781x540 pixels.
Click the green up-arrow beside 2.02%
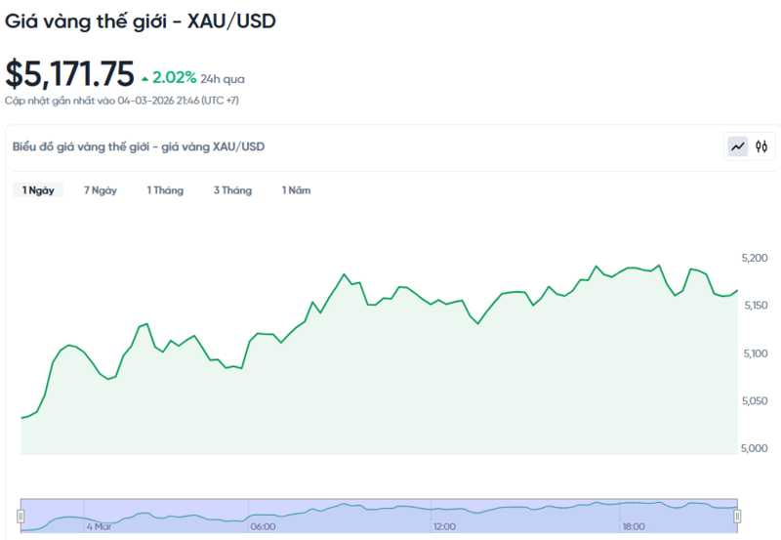[145, 77]
